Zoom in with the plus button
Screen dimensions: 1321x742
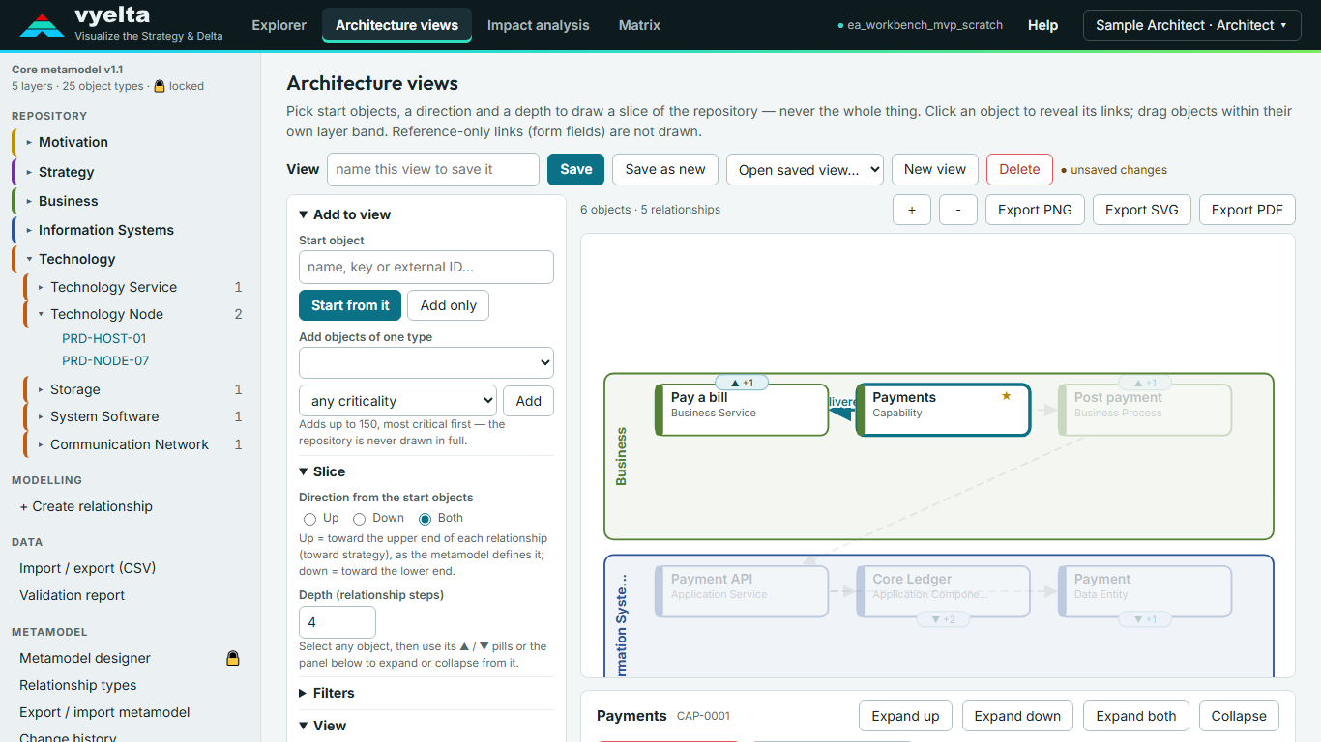(912, 210)
